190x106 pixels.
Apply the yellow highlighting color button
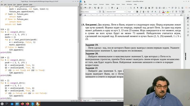(168, 12)
